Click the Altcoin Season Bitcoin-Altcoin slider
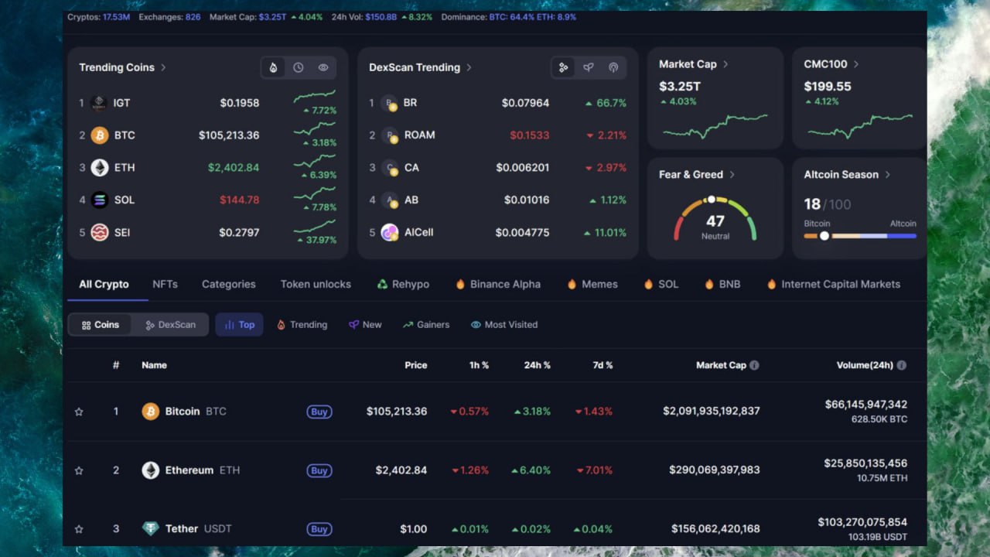990x557 pixels. pos(860,236)
